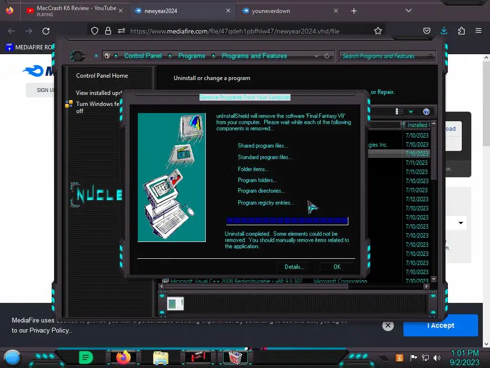Click the site security padlock icon
The width and height of the screenshot is (490, 368).
tap(108, 31)
